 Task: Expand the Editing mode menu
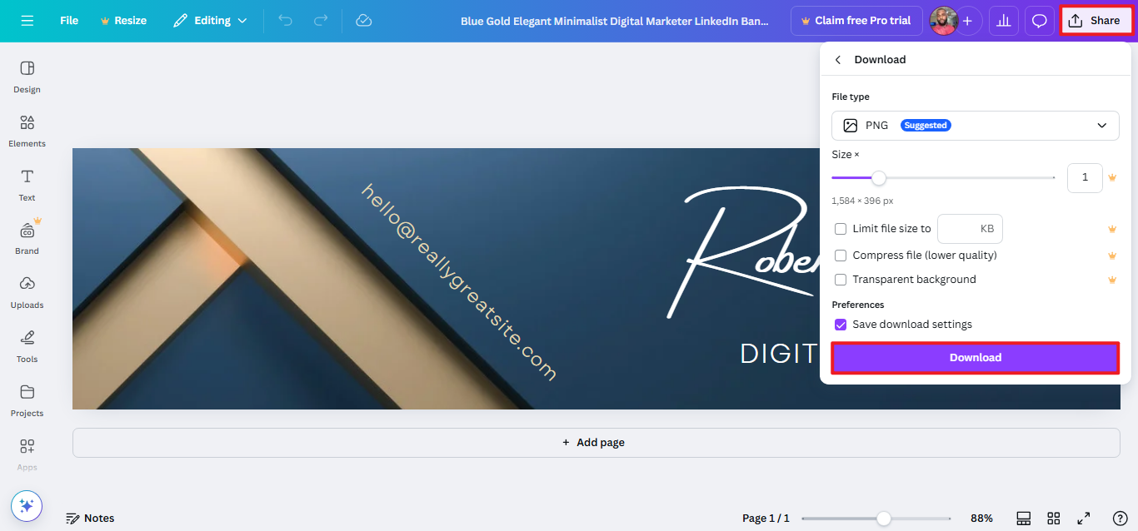pyautogui.click(x=210, y=20)
